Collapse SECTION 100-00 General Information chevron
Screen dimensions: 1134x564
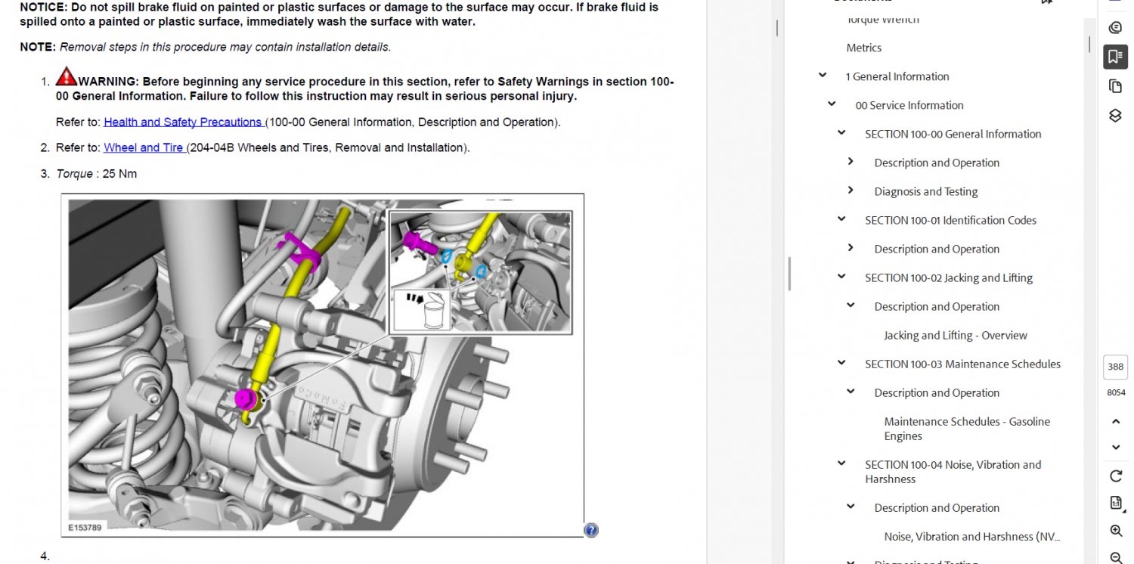coord(841,133)
